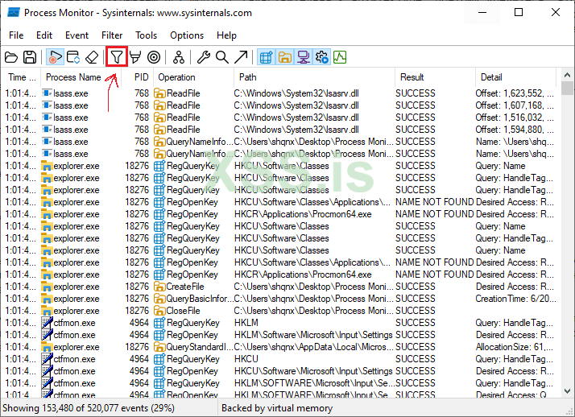Click status text 'Backed by virtual memory'
The width and height of the screenshot is (575, 417).
tap(277, 408)
